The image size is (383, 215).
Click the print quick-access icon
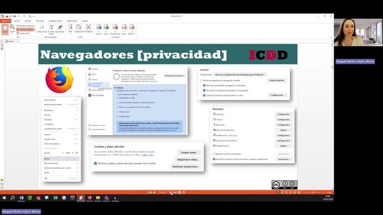(14, 16)
